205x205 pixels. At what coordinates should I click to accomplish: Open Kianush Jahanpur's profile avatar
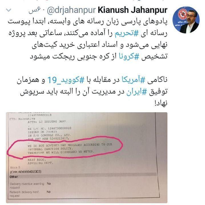tap(186, 20)
